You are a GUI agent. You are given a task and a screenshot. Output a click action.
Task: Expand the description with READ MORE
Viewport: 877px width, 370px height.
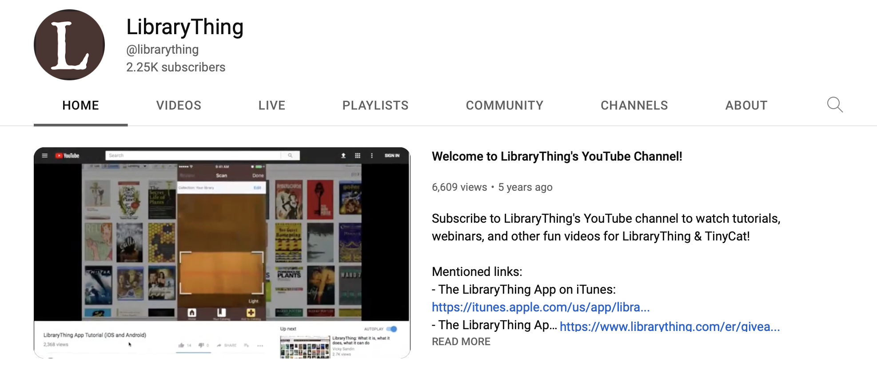pyautogui.click(x=461, y=342)
